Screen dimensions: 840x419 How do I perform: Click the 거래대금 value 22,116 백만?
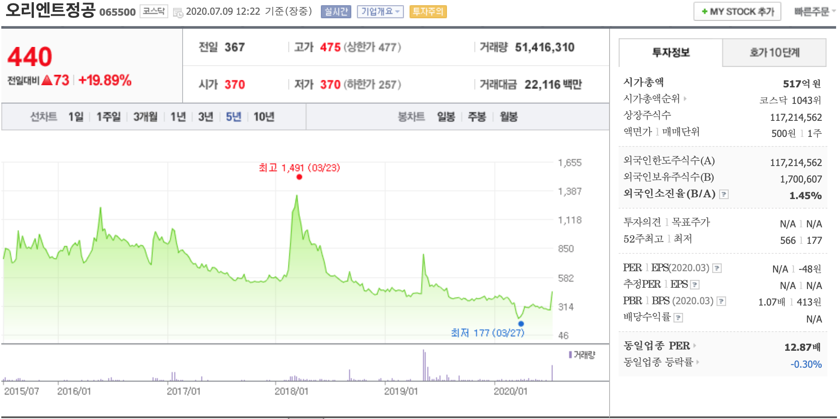pos(553,84)
